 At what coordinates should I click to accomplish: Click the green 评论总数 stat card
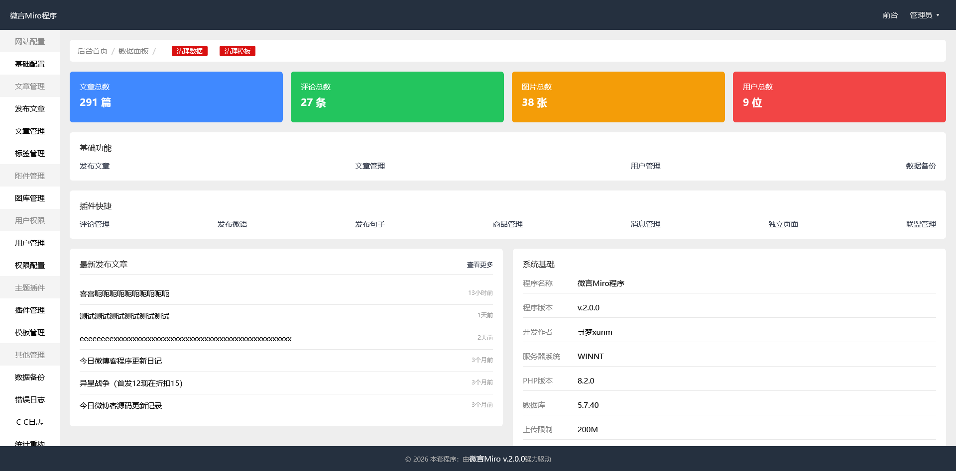point(397,97)
